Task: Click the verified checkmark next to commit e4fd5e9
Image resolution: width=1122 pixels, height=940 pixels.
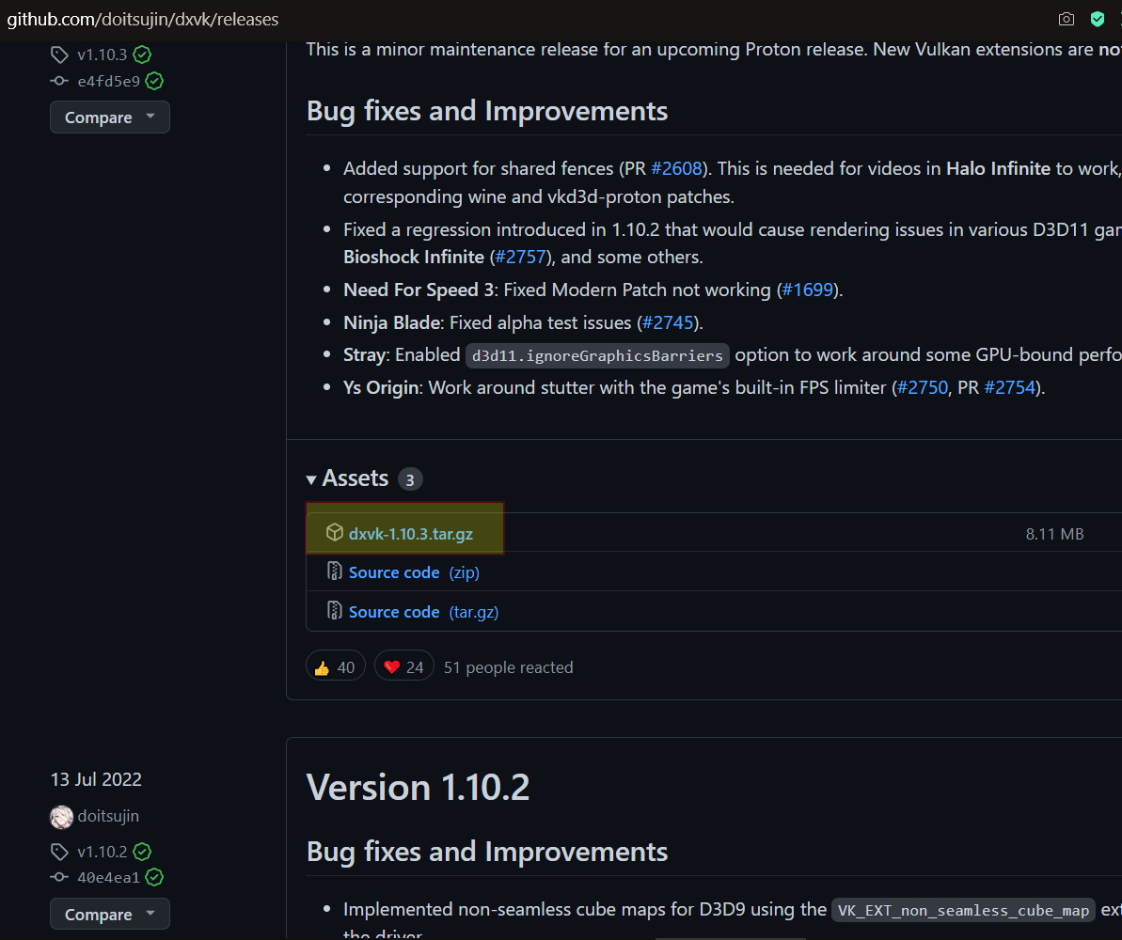Action: point(155,81)
